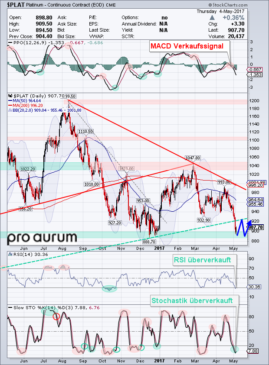
Task: Click the 1010.00 price label
Action: [x=92, y=184]
